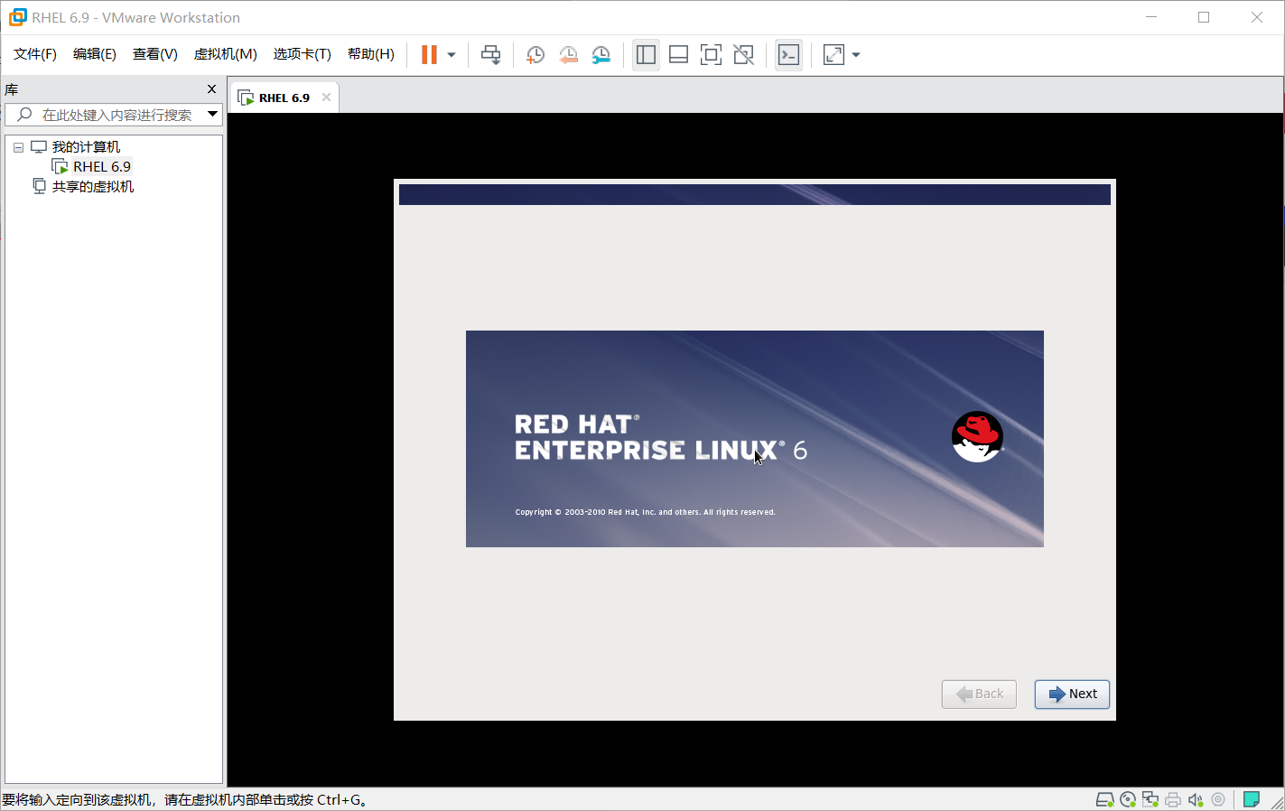
Task: Open the snapshot manager wrench-clock icon
Action: pyautogui.click(x=601, y=55)
